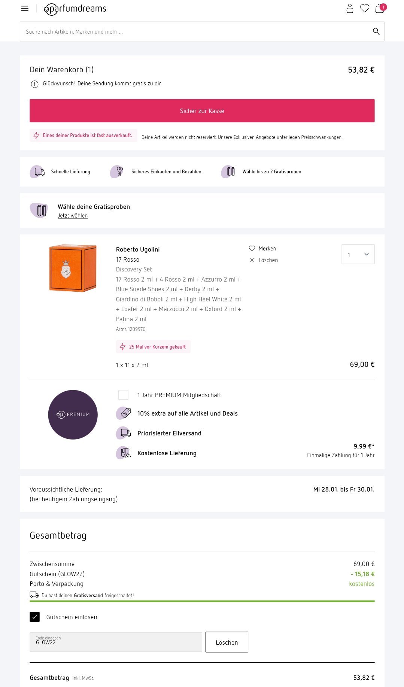Click the Löschen button next to coupon code

[227, 642]
